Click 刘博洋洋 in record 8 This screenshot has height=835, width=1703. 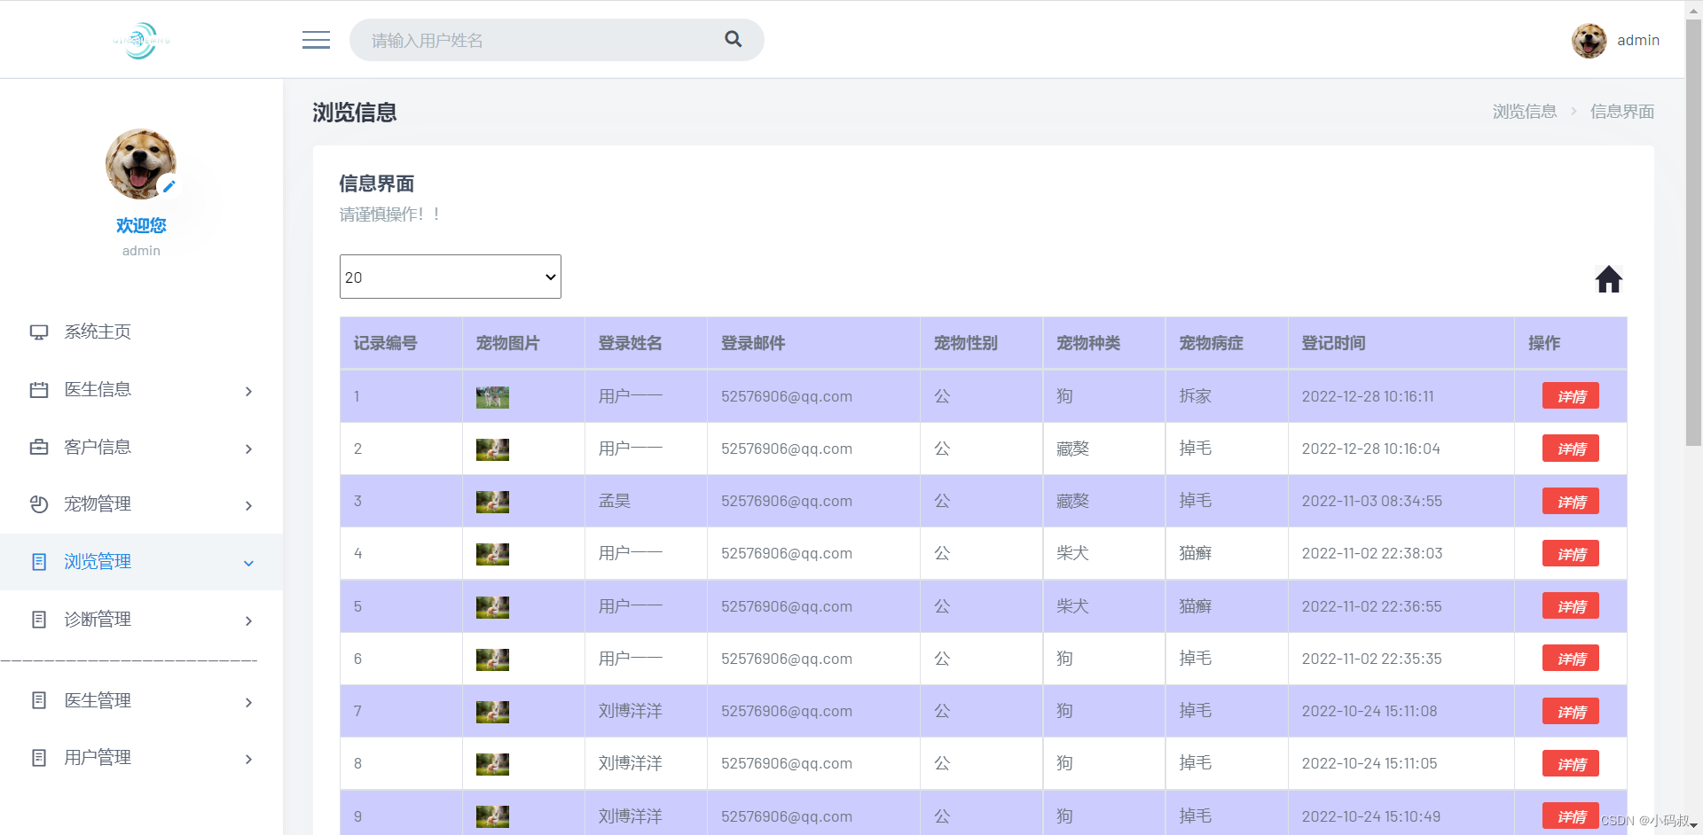(631, 763)
